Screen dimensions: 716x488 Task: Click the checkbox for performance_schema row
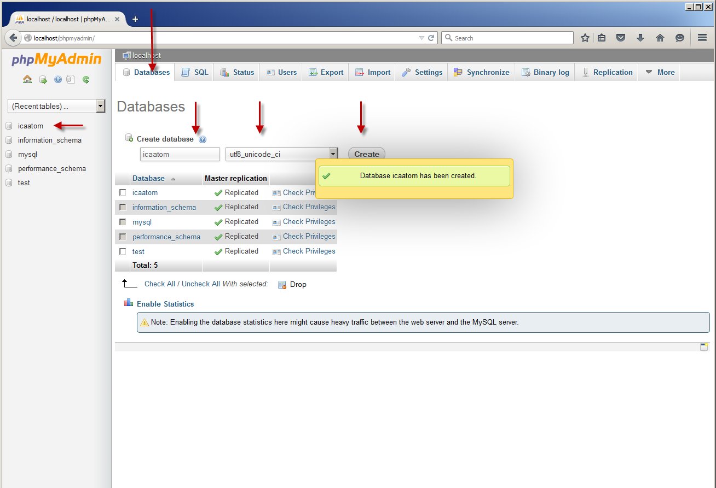[x=123, y=237]
